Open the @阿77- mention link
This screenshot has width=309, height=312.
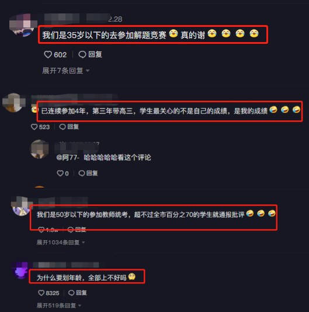68,158
